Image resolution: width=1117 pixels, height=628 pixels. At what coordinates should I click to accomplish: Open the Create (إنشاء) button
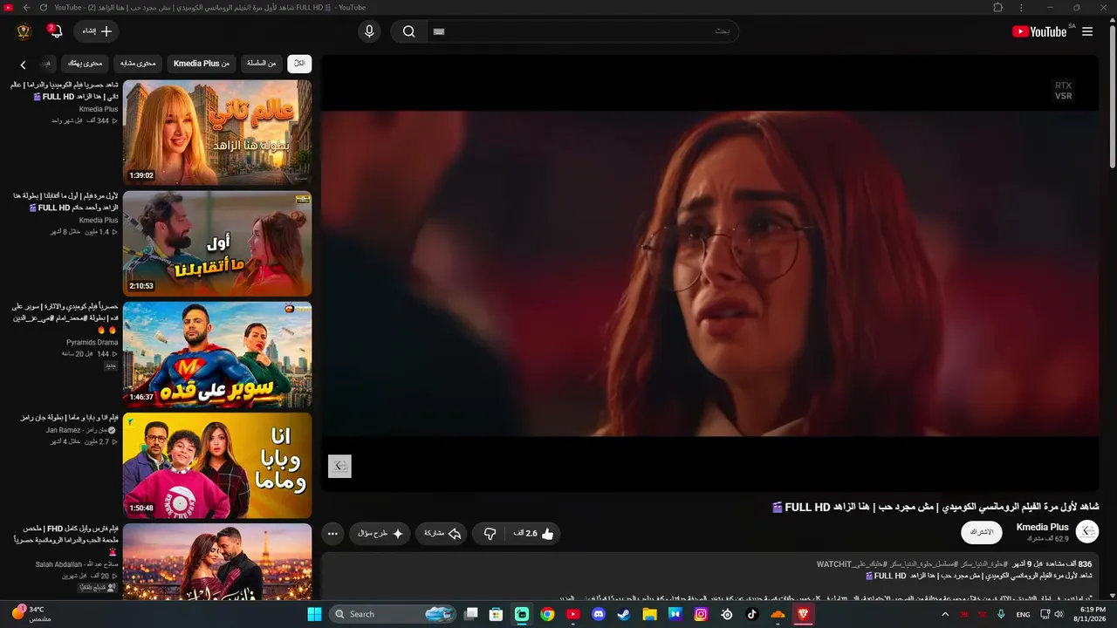97,31
